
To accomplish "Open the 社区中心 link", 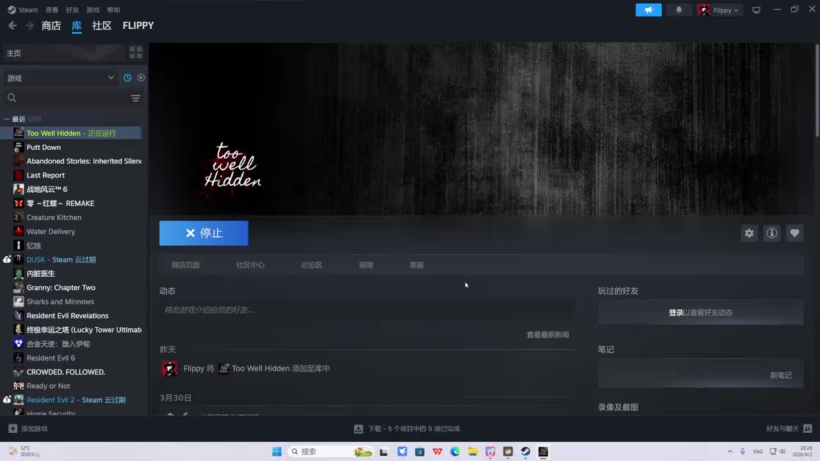I will click(x=250, y=265).
